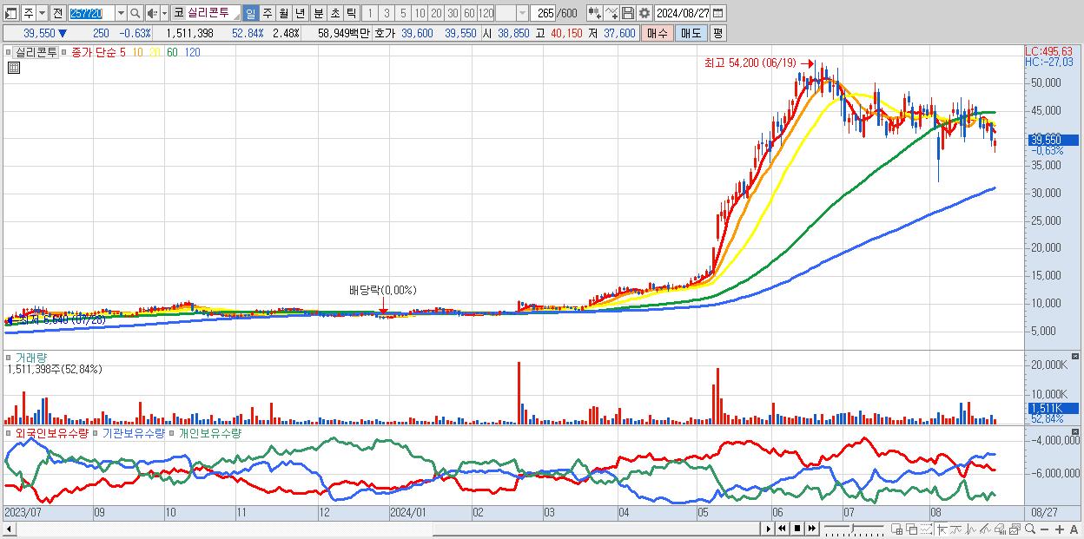Image resolution: width=1084 pixels, height=539 pixels.
Task: Open the stock code history dropdown arrow
Action: click(121, 13)
